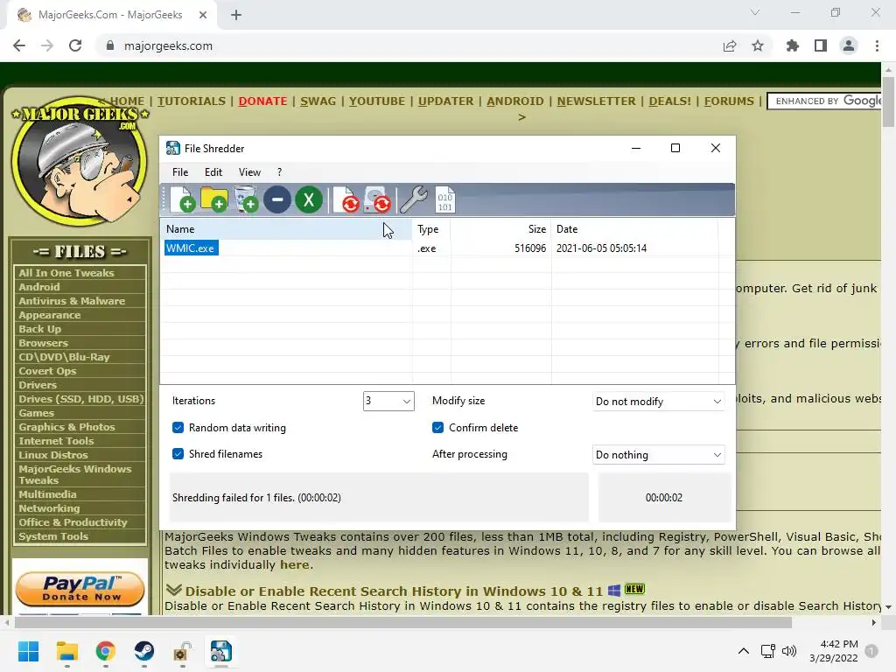Click the taskbar clock showing 4:42 PM
Viewport: 896px width, 672px height.
tap(834, 651)
